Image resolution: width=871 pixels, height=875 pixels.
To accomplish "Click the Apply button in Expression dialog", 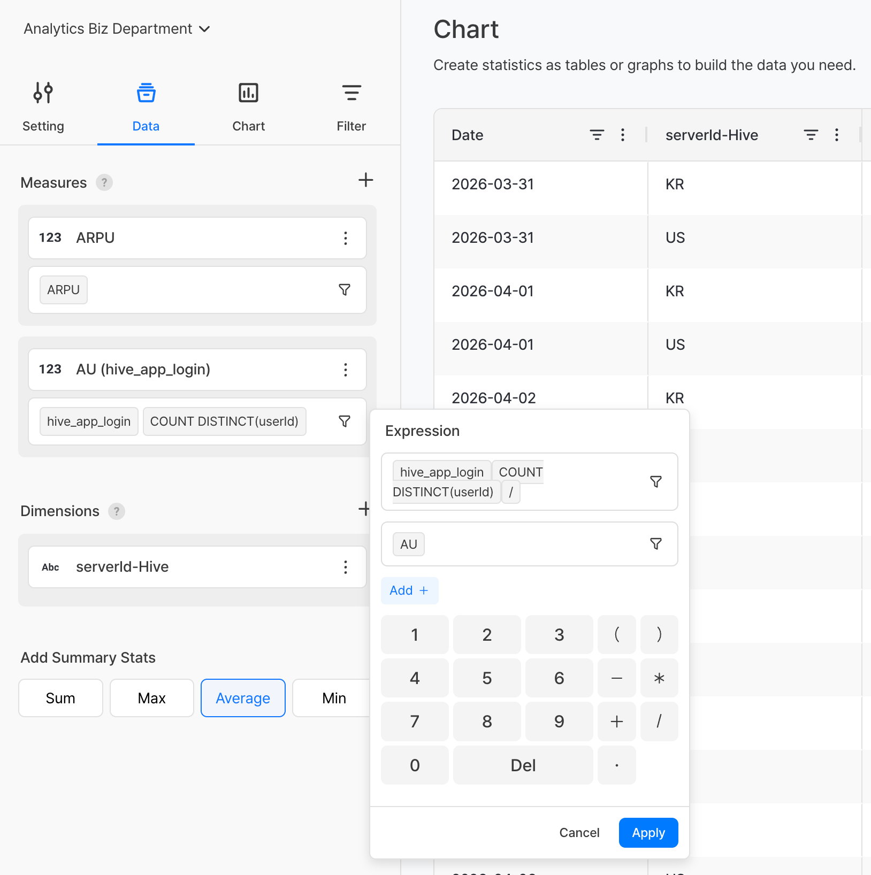I will point(648,833).
